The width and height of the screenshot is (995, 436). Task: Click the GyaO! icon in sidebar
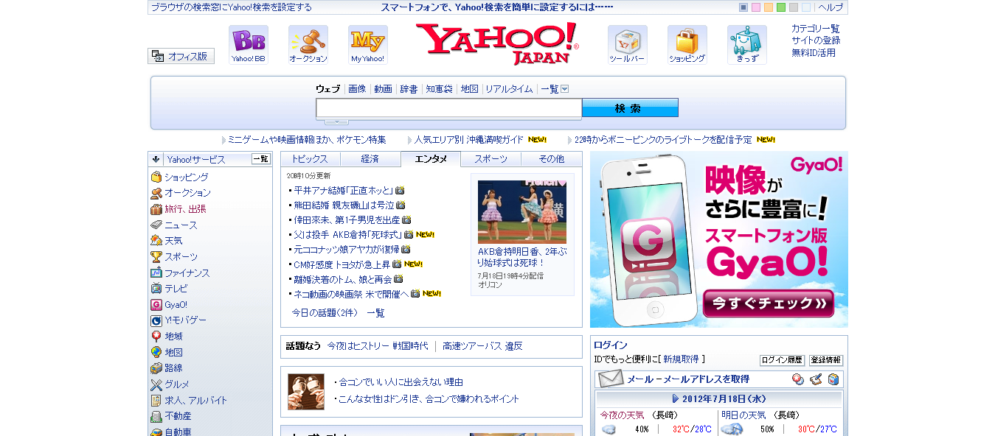pos(156,305)
